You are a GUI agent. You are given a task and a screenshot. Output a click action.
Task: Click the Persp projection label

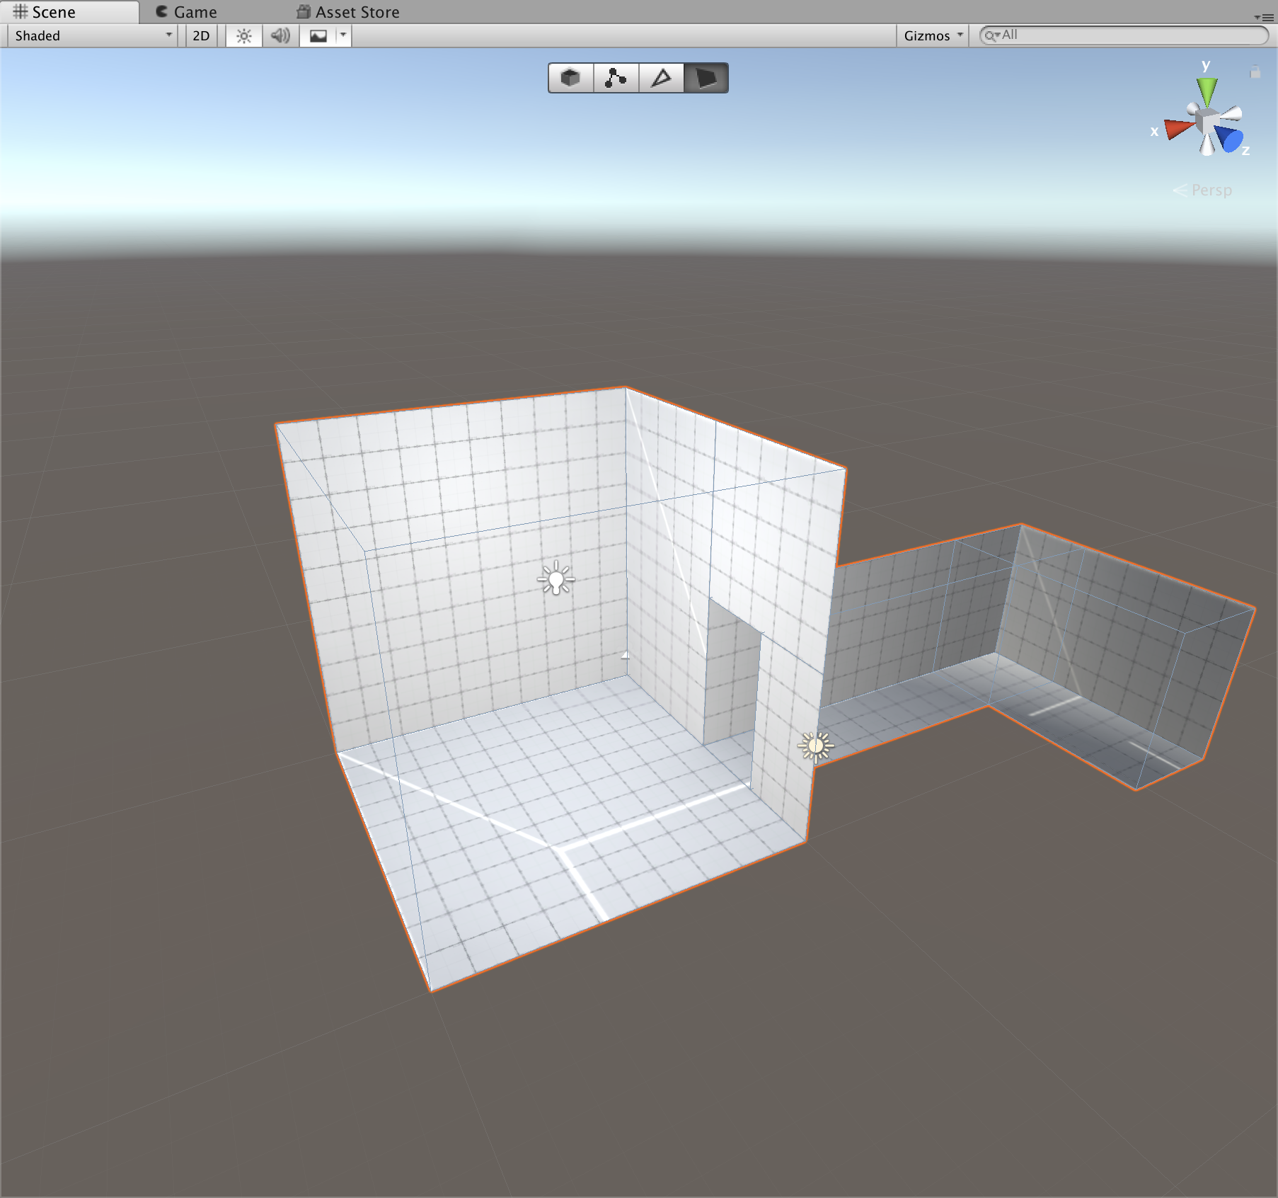coord(1211,190)
